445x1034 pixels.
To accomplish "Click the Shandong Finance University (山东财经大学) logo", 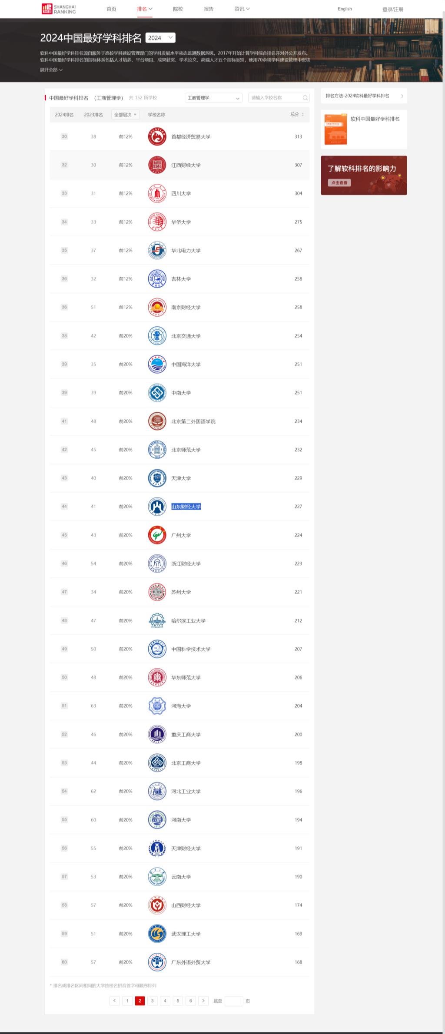I will pyautogui.click(x=157, y=507).
